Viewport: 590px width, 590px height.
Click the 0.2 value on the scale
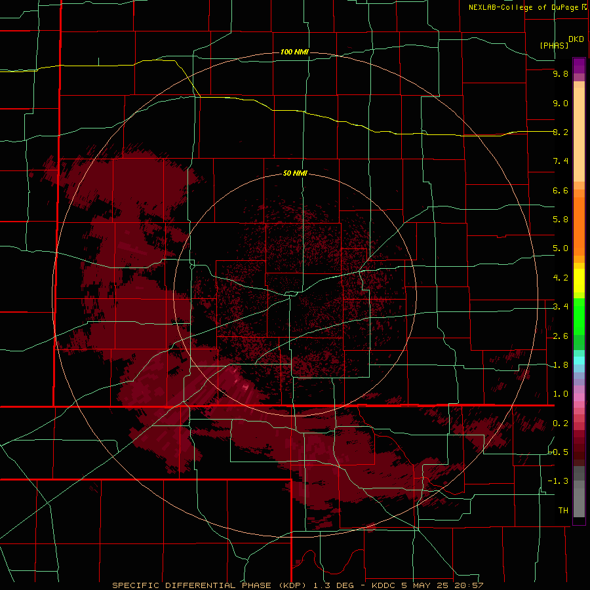[x=560, y=423]
